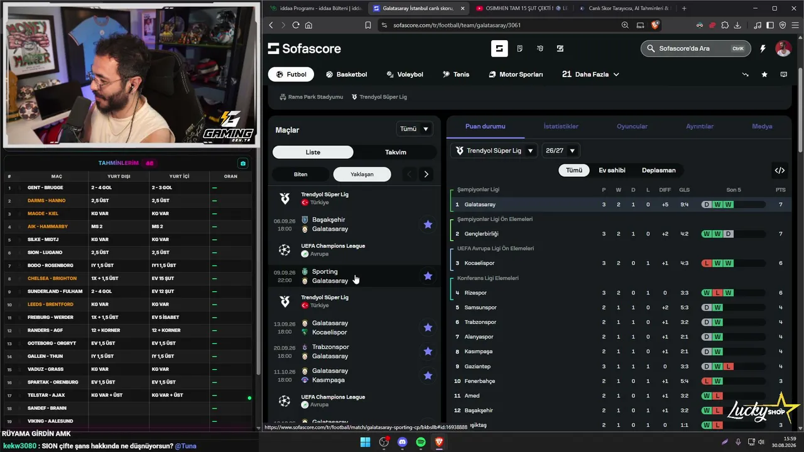804x452 pixels.
Task: Open the Sofascore home square icon button
Action: point(499,48)
